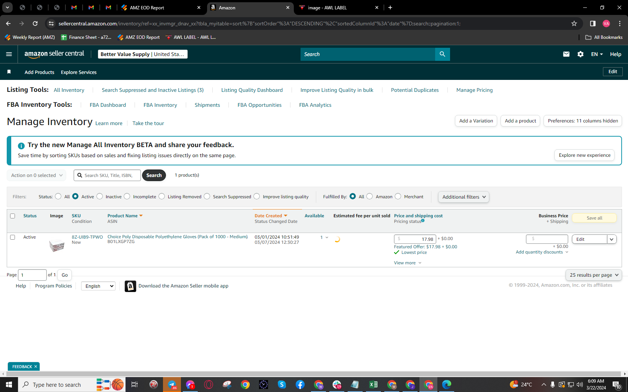
Task: Expand the Available quantity chevron
Action: (327, 237)
